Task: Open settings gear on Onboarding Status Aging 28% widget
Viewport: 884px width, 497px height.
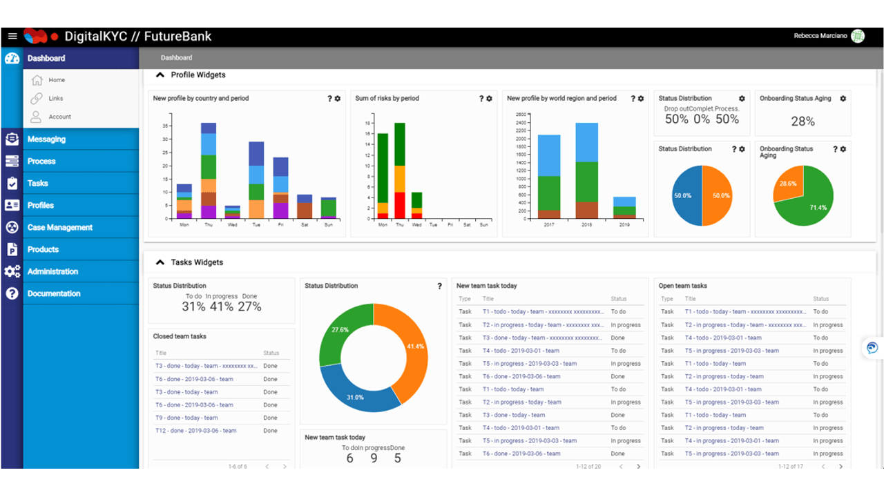Action: [x=843, y=99]
